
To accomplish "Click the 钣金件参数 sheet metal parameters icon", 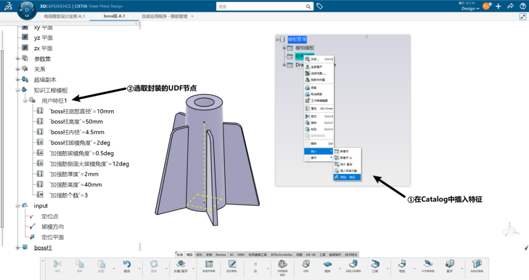I will click(x=208, y=264).
